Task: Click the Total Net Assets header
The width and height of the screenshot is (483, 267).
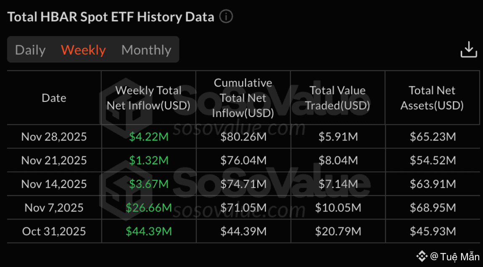Action: pos(432,98)
